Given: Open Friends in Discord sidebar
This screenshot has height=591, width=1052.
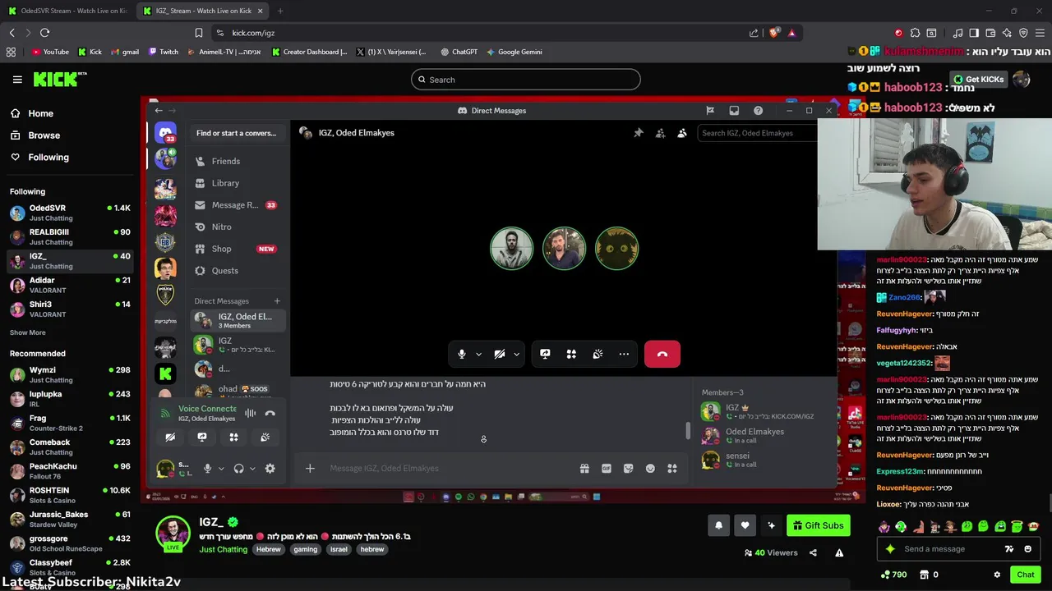Looking at the screenshot, I should click(225, 162).
